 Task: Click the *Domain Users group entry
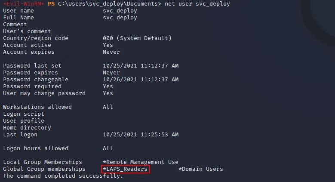point(201,169)
